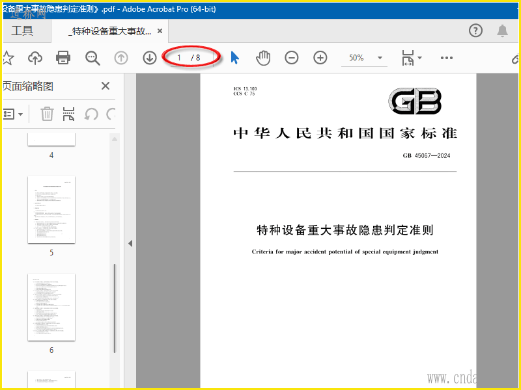This screenshot has width=521, height=390.
Task: Close the document tab
Action: coord(160,31)
